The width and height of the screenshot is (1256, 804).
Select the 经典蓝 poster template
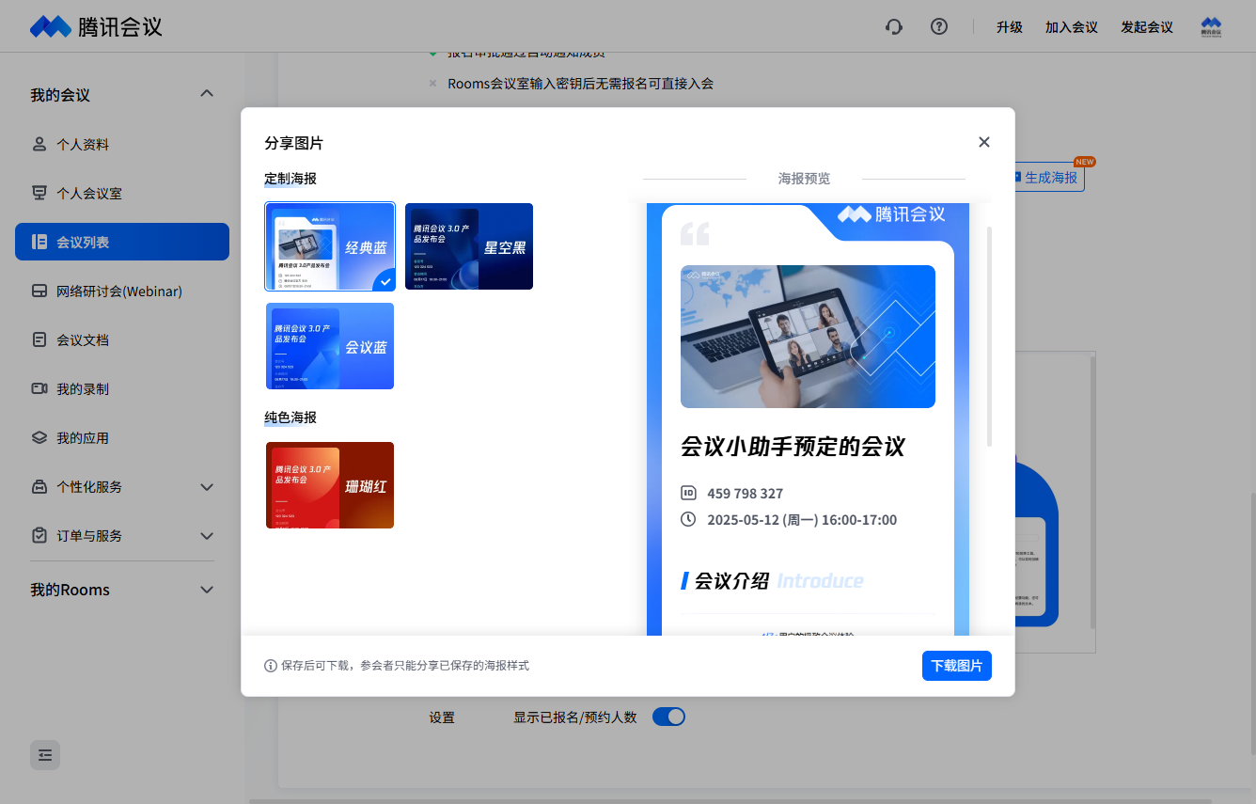330,246
